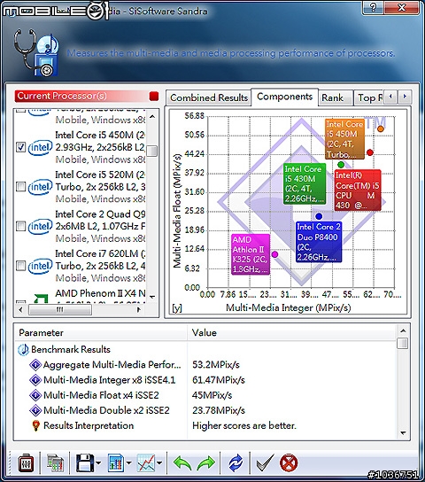This screenshot has height=482, width=425.
Task: Check the Intel Core 2 Quad checkbox
Action: tap(20, 226)
